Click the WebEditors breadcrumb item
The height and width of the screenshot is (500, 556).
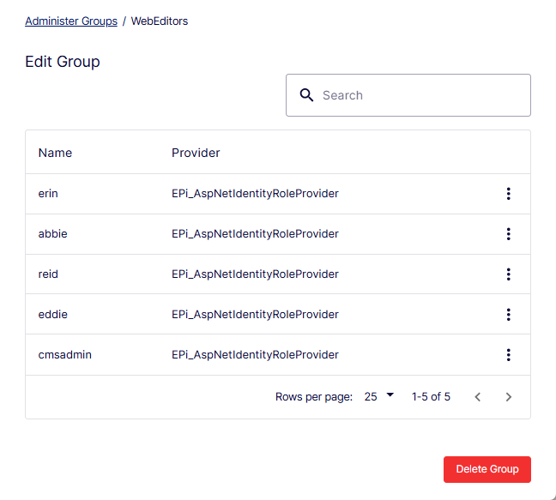click(160, 21)
